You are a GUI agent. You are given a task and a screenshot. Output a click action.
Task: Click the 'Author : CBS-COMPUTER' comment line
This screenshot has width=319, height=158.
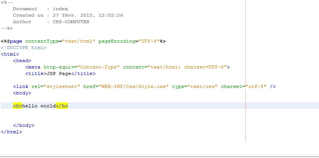click(x=51, y=22)
